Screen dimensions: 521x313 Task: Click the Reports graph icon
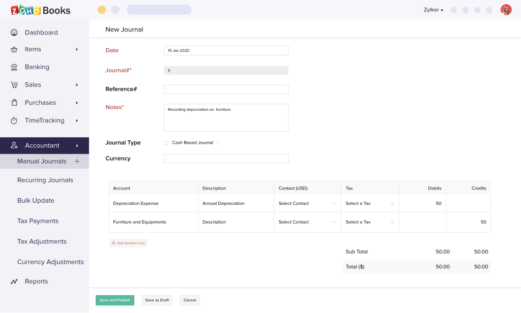pyautogui.click(x=14, y=281)
